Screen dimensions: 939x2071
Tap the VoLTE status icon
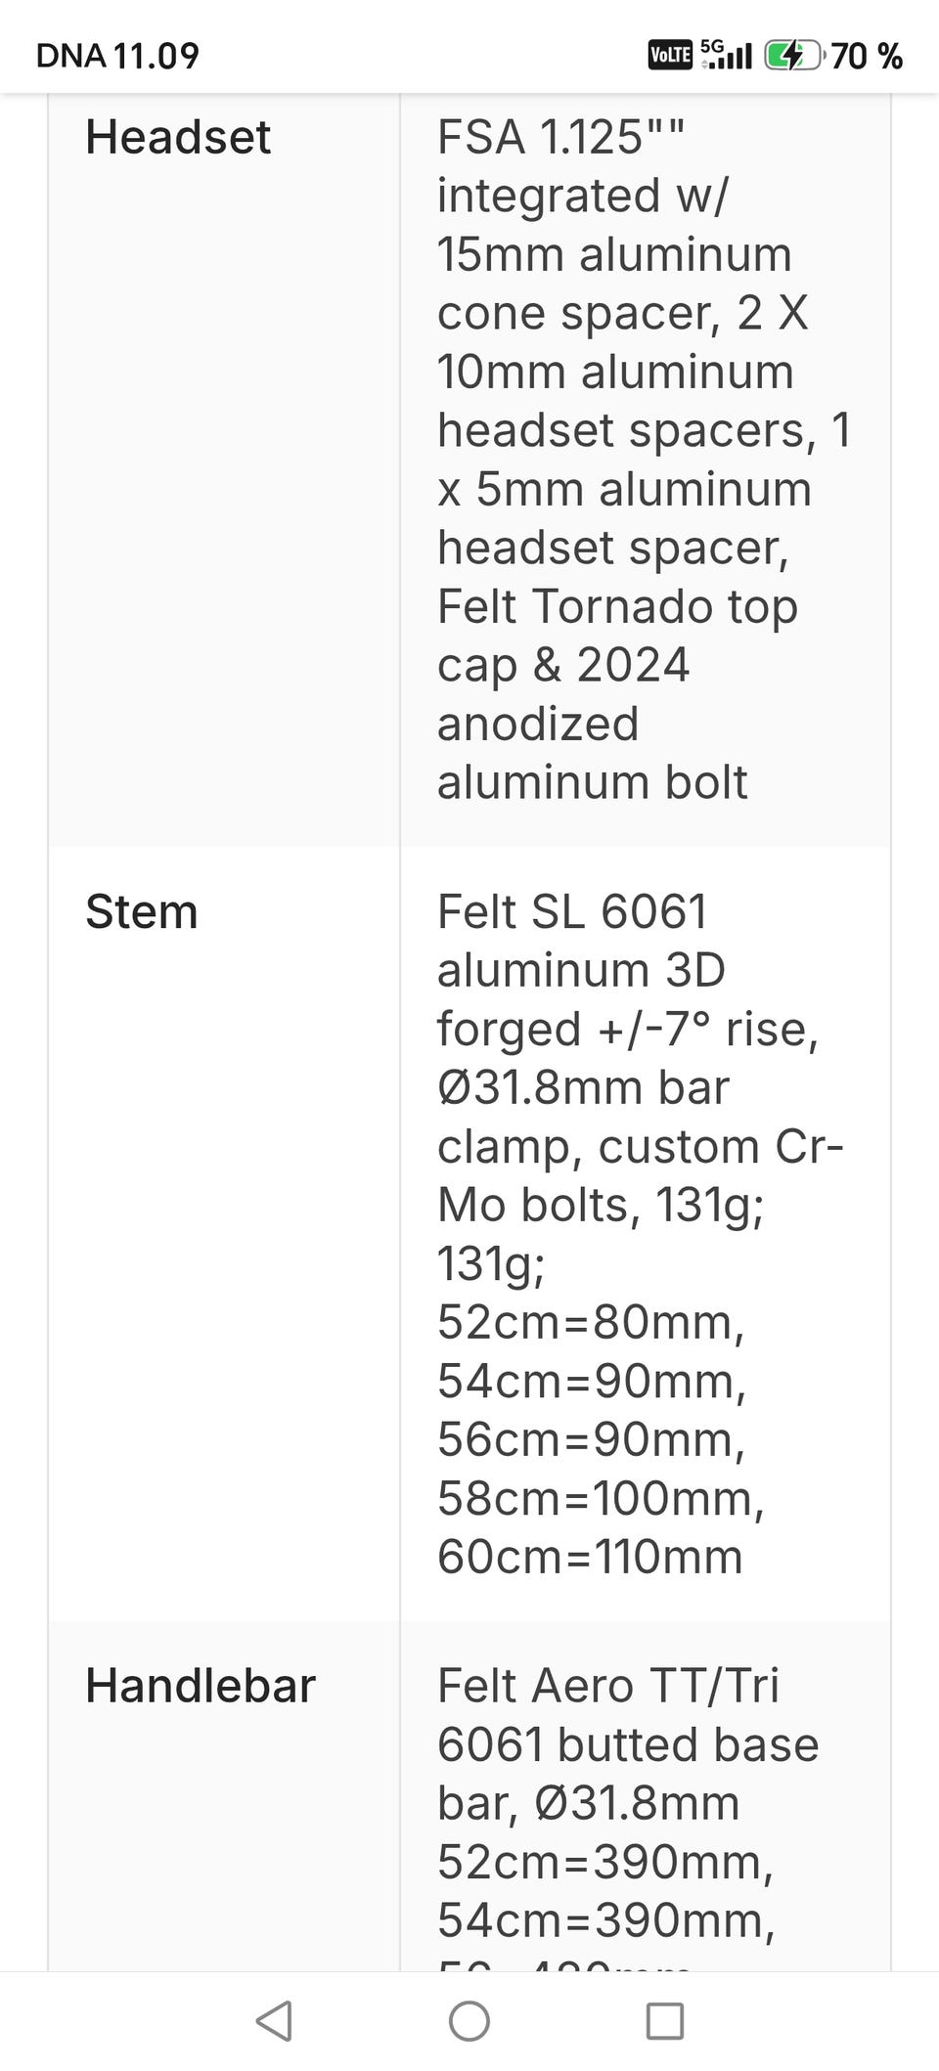click(x=670, y=56)
